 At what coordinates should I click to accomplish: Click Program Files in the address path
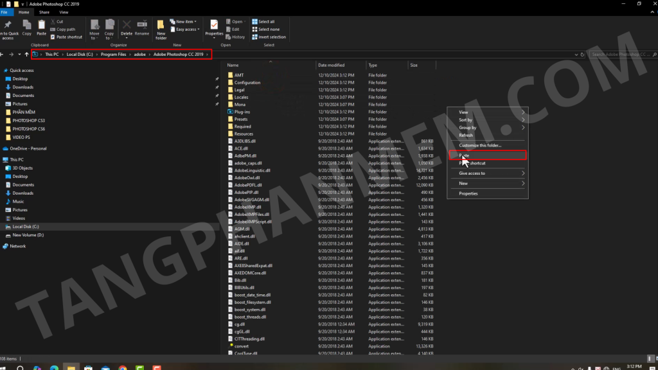[113, 55]
